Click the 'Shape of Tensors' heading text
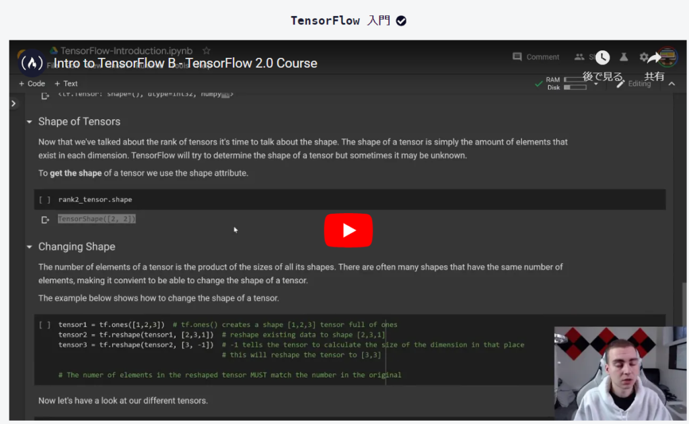689x424 pixels. click(79, 122)
